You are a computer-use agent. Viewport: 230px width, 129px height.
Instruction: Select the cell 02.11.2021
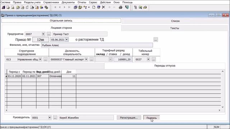(x=29, y=76)
